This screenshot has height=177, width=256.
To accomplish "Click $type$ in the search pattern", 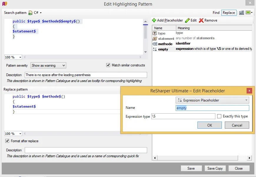I will 34,21.
